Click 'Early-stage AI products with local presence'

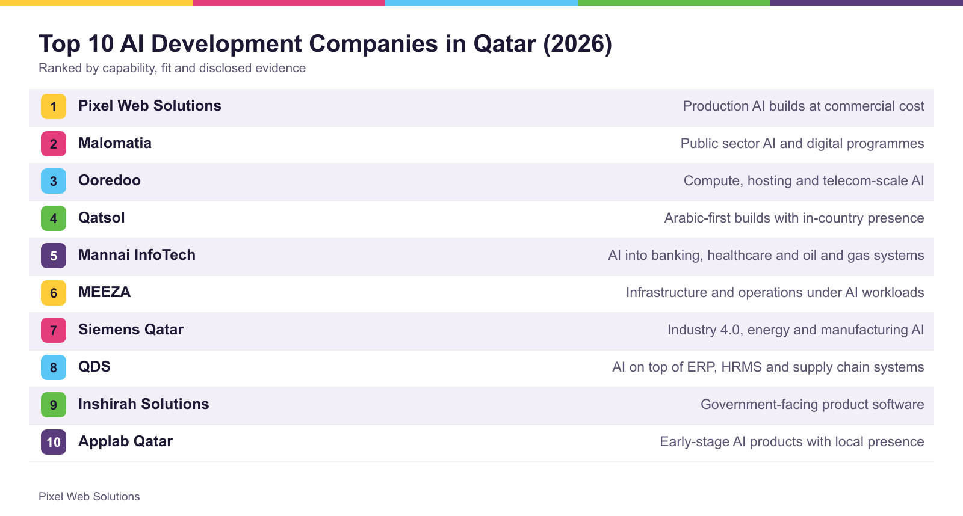pyautogui.click(x=791, y=442)
